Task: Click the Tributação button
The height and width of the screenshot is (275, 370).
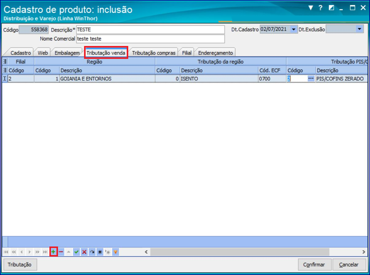Action: [20, 265]
